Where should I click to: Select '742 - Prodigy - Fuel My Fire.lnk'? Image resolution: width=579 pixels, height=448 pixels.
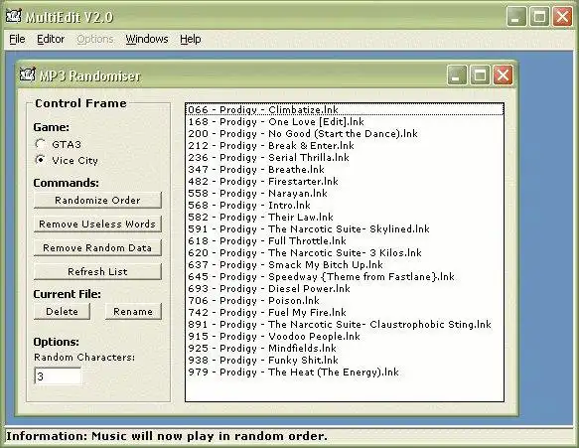(x=345, y=312)
